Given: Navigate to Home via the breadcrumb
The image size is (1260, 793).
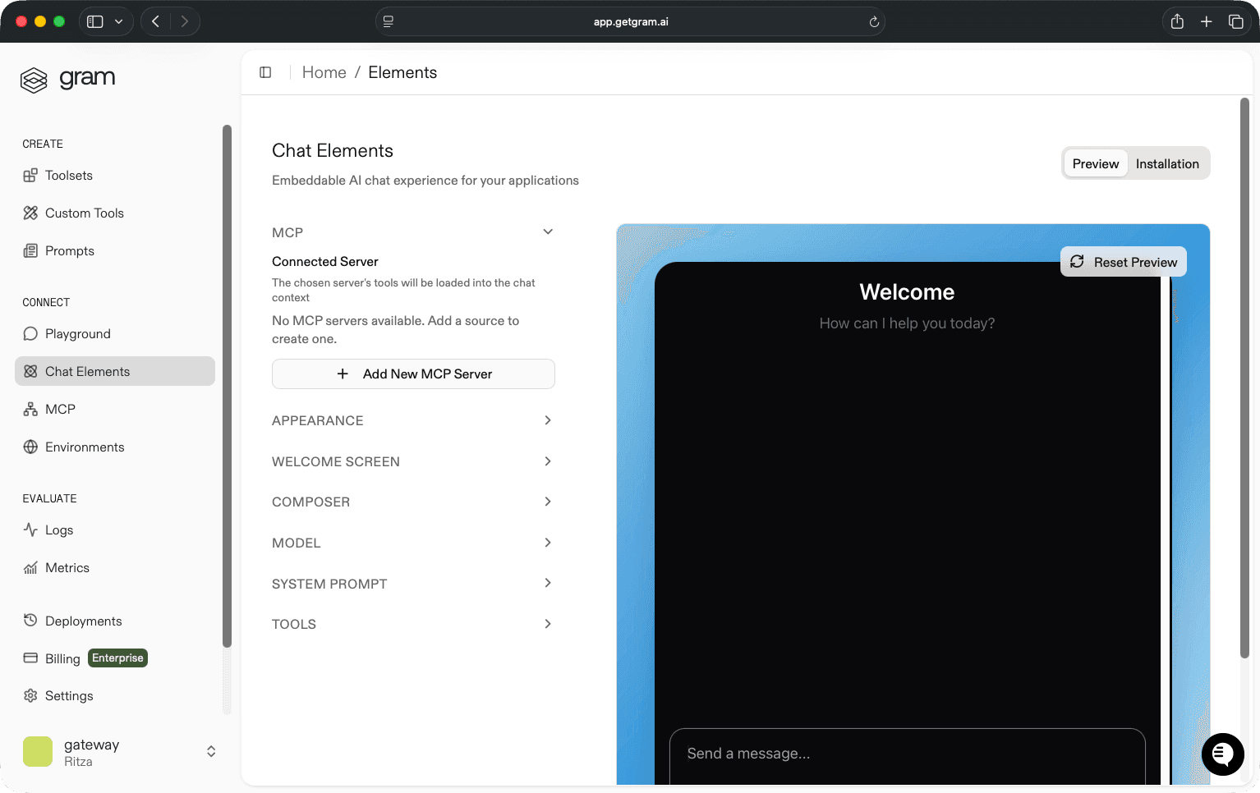Looking at the screenshot, I should point(324,72).
